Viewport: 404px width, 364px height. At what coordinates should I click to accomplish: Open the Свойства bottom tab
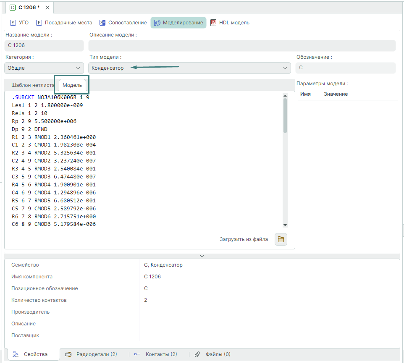pyautogui.click(x=31, y=354)
